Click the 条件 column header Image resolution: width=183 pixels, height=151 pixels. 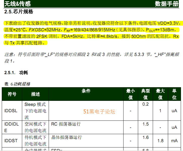[x=86, y=91]
